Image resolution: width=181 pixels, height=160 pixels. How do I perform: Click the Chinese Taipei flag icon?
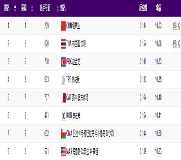point(63,80)
